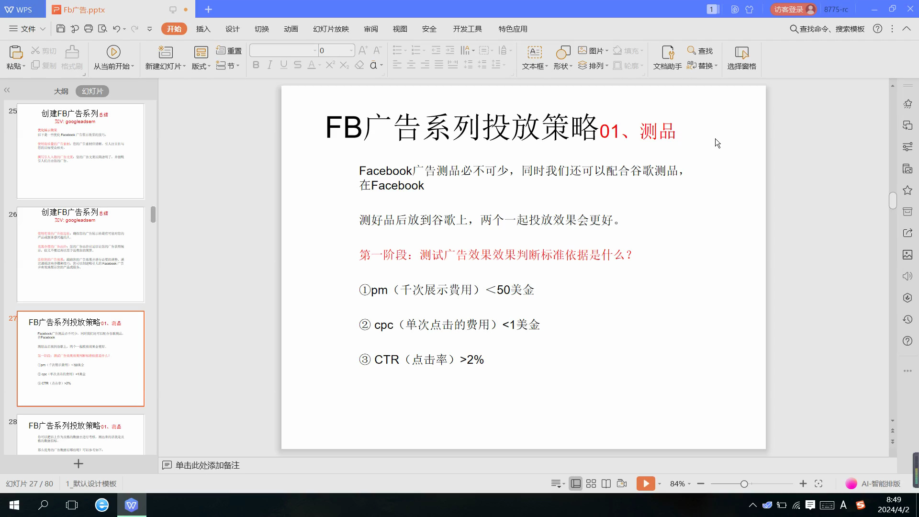
Task: Toggle Strikethrough formatting
Action: [298, 65]
